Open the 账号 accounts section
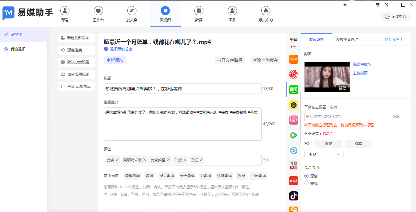This screenshot has height=212, width=416. point(65,14)
